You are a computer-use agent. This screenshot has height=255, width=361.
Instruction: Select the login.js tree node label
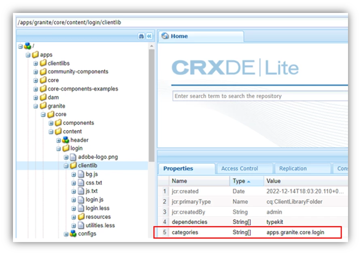click(x=95, y=199)
